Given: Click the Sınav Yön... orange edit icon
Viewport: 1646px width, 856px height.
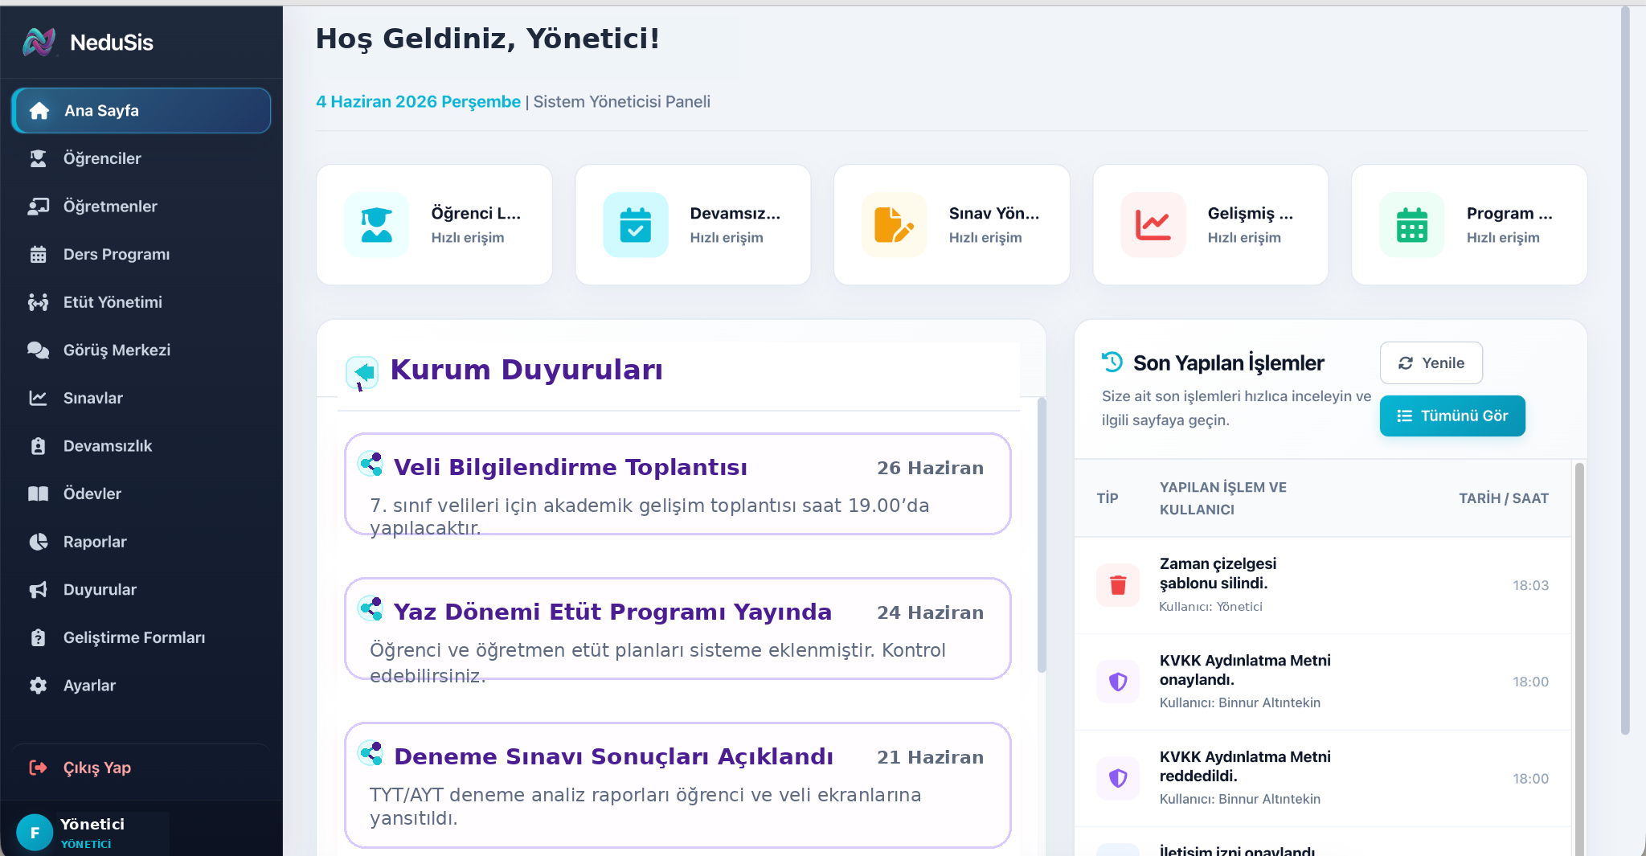Looking at the screenshot, I should 894,225.
